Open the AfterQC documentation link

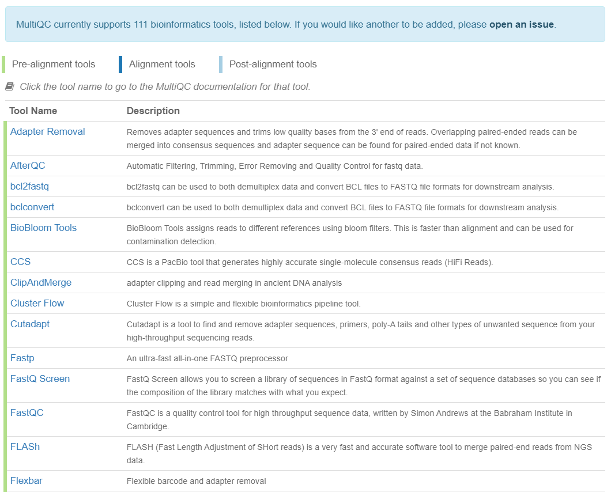[28, 165]
